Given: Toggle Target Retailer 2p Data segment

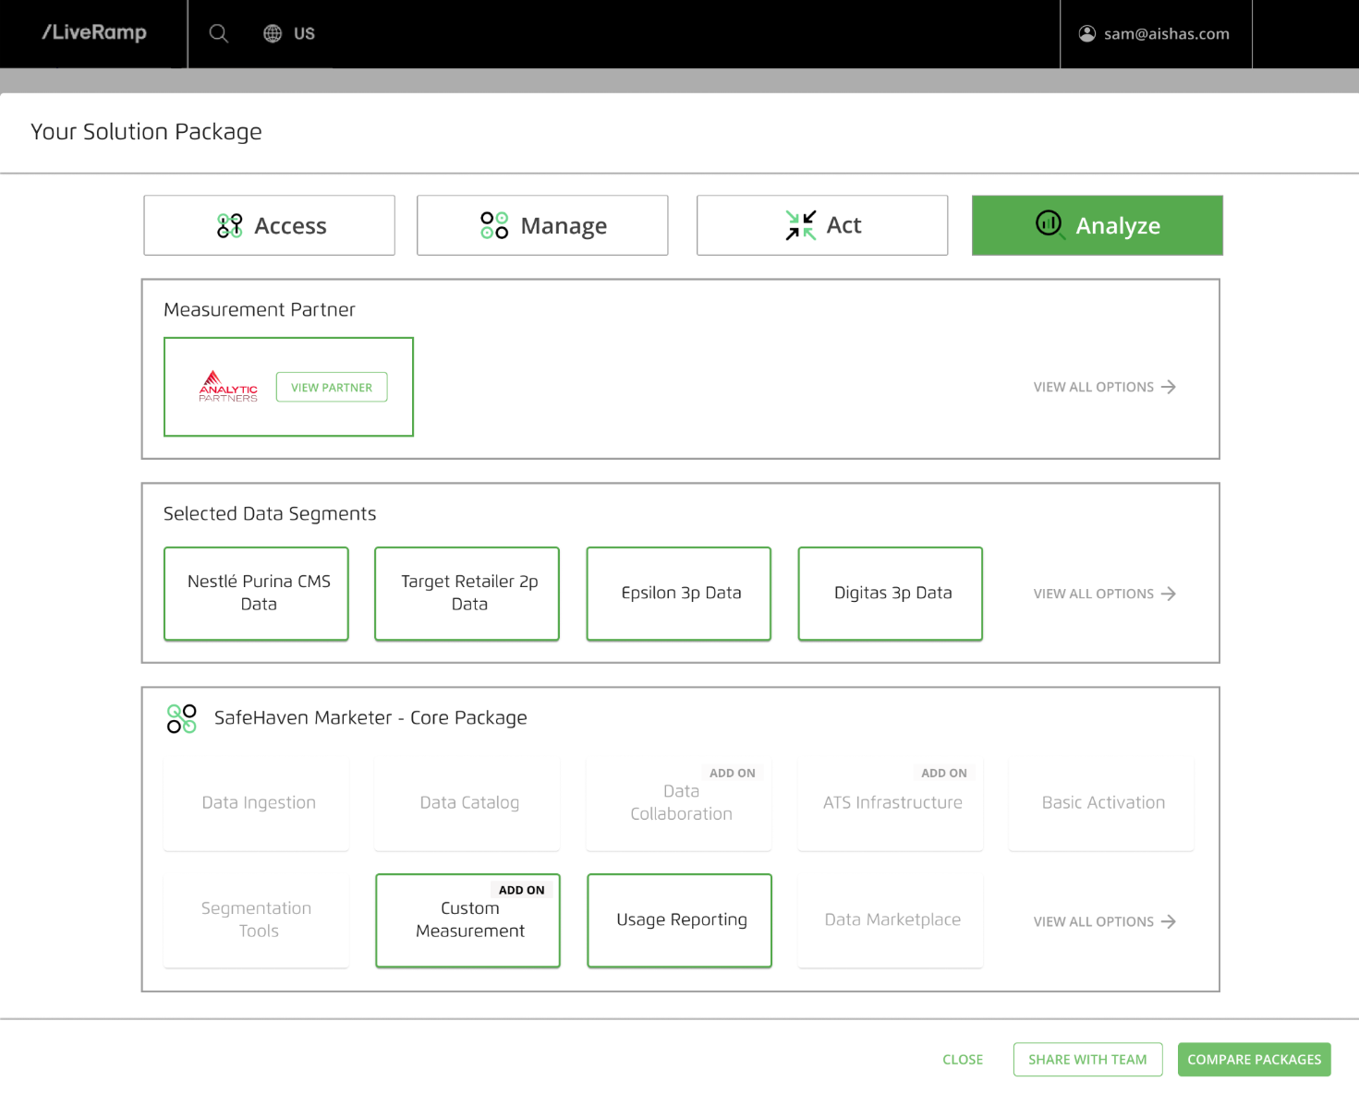Looking at the screenshot, I should (467, 594).
